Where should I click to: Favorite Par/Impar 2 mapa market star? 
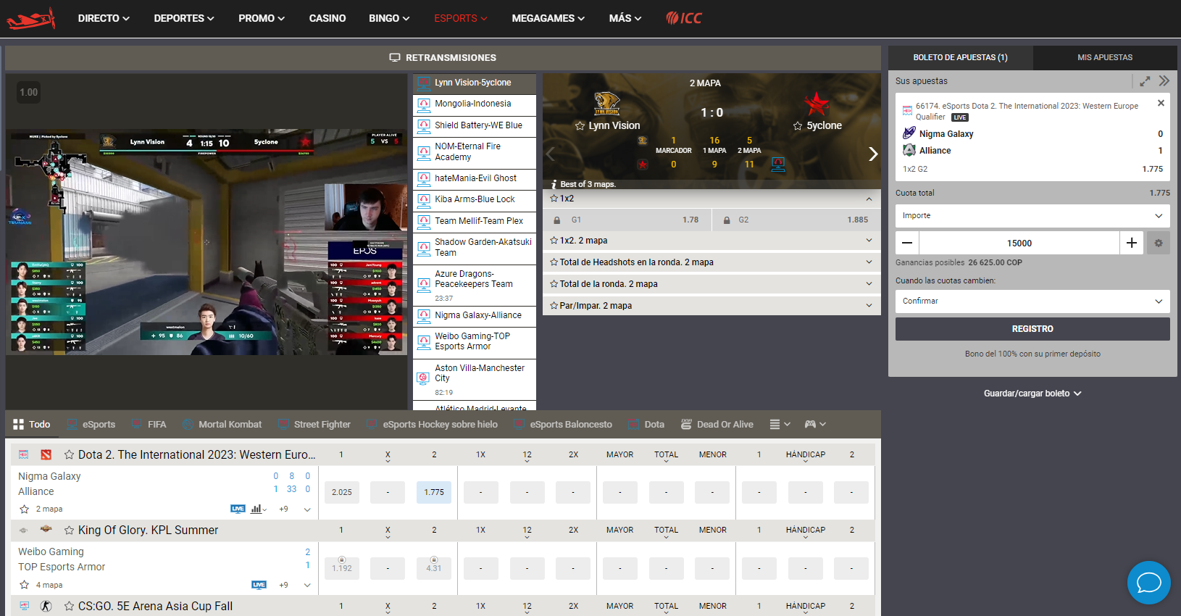coord(554,306)
